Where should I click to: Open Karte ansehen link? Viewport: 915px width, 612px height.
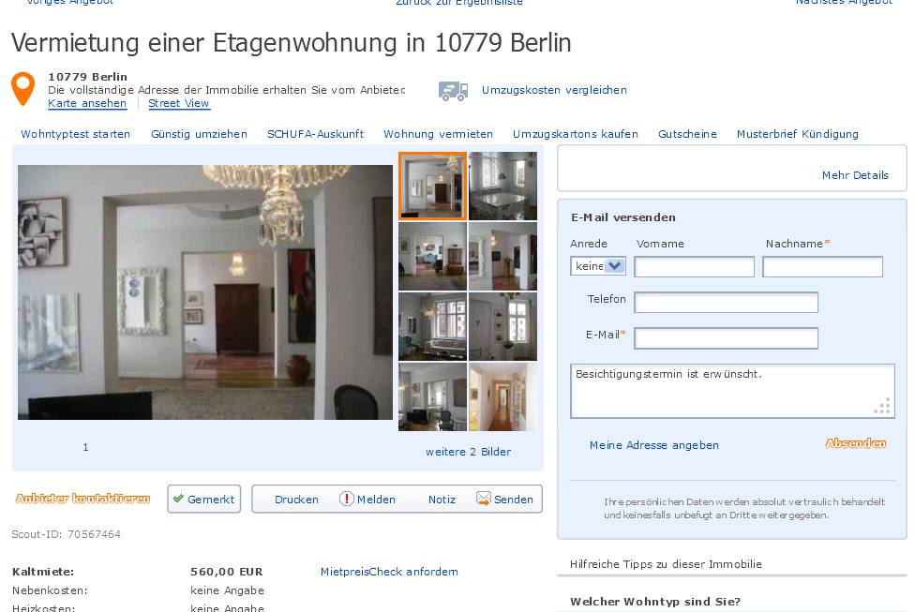pos(87,103)
